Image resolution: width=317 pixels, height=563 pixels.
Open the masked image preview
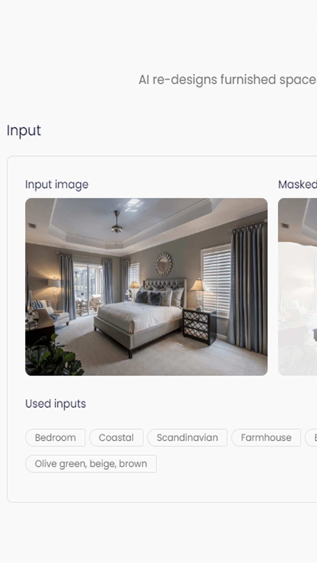[x=298, y=287]
